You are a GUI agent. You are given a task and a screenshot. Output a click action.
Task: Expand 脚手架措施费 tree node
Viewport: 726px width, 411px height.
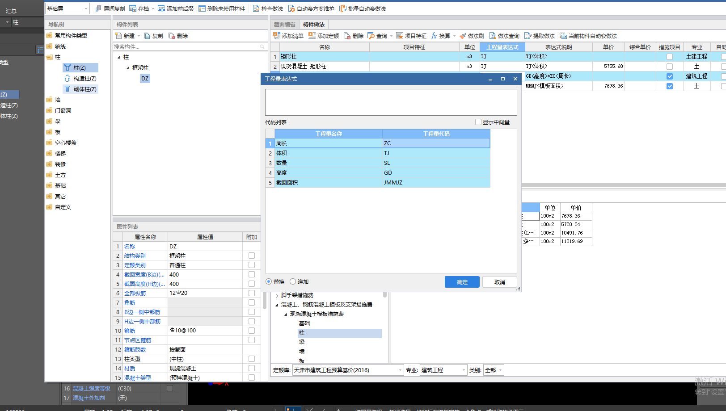(277, 295)
